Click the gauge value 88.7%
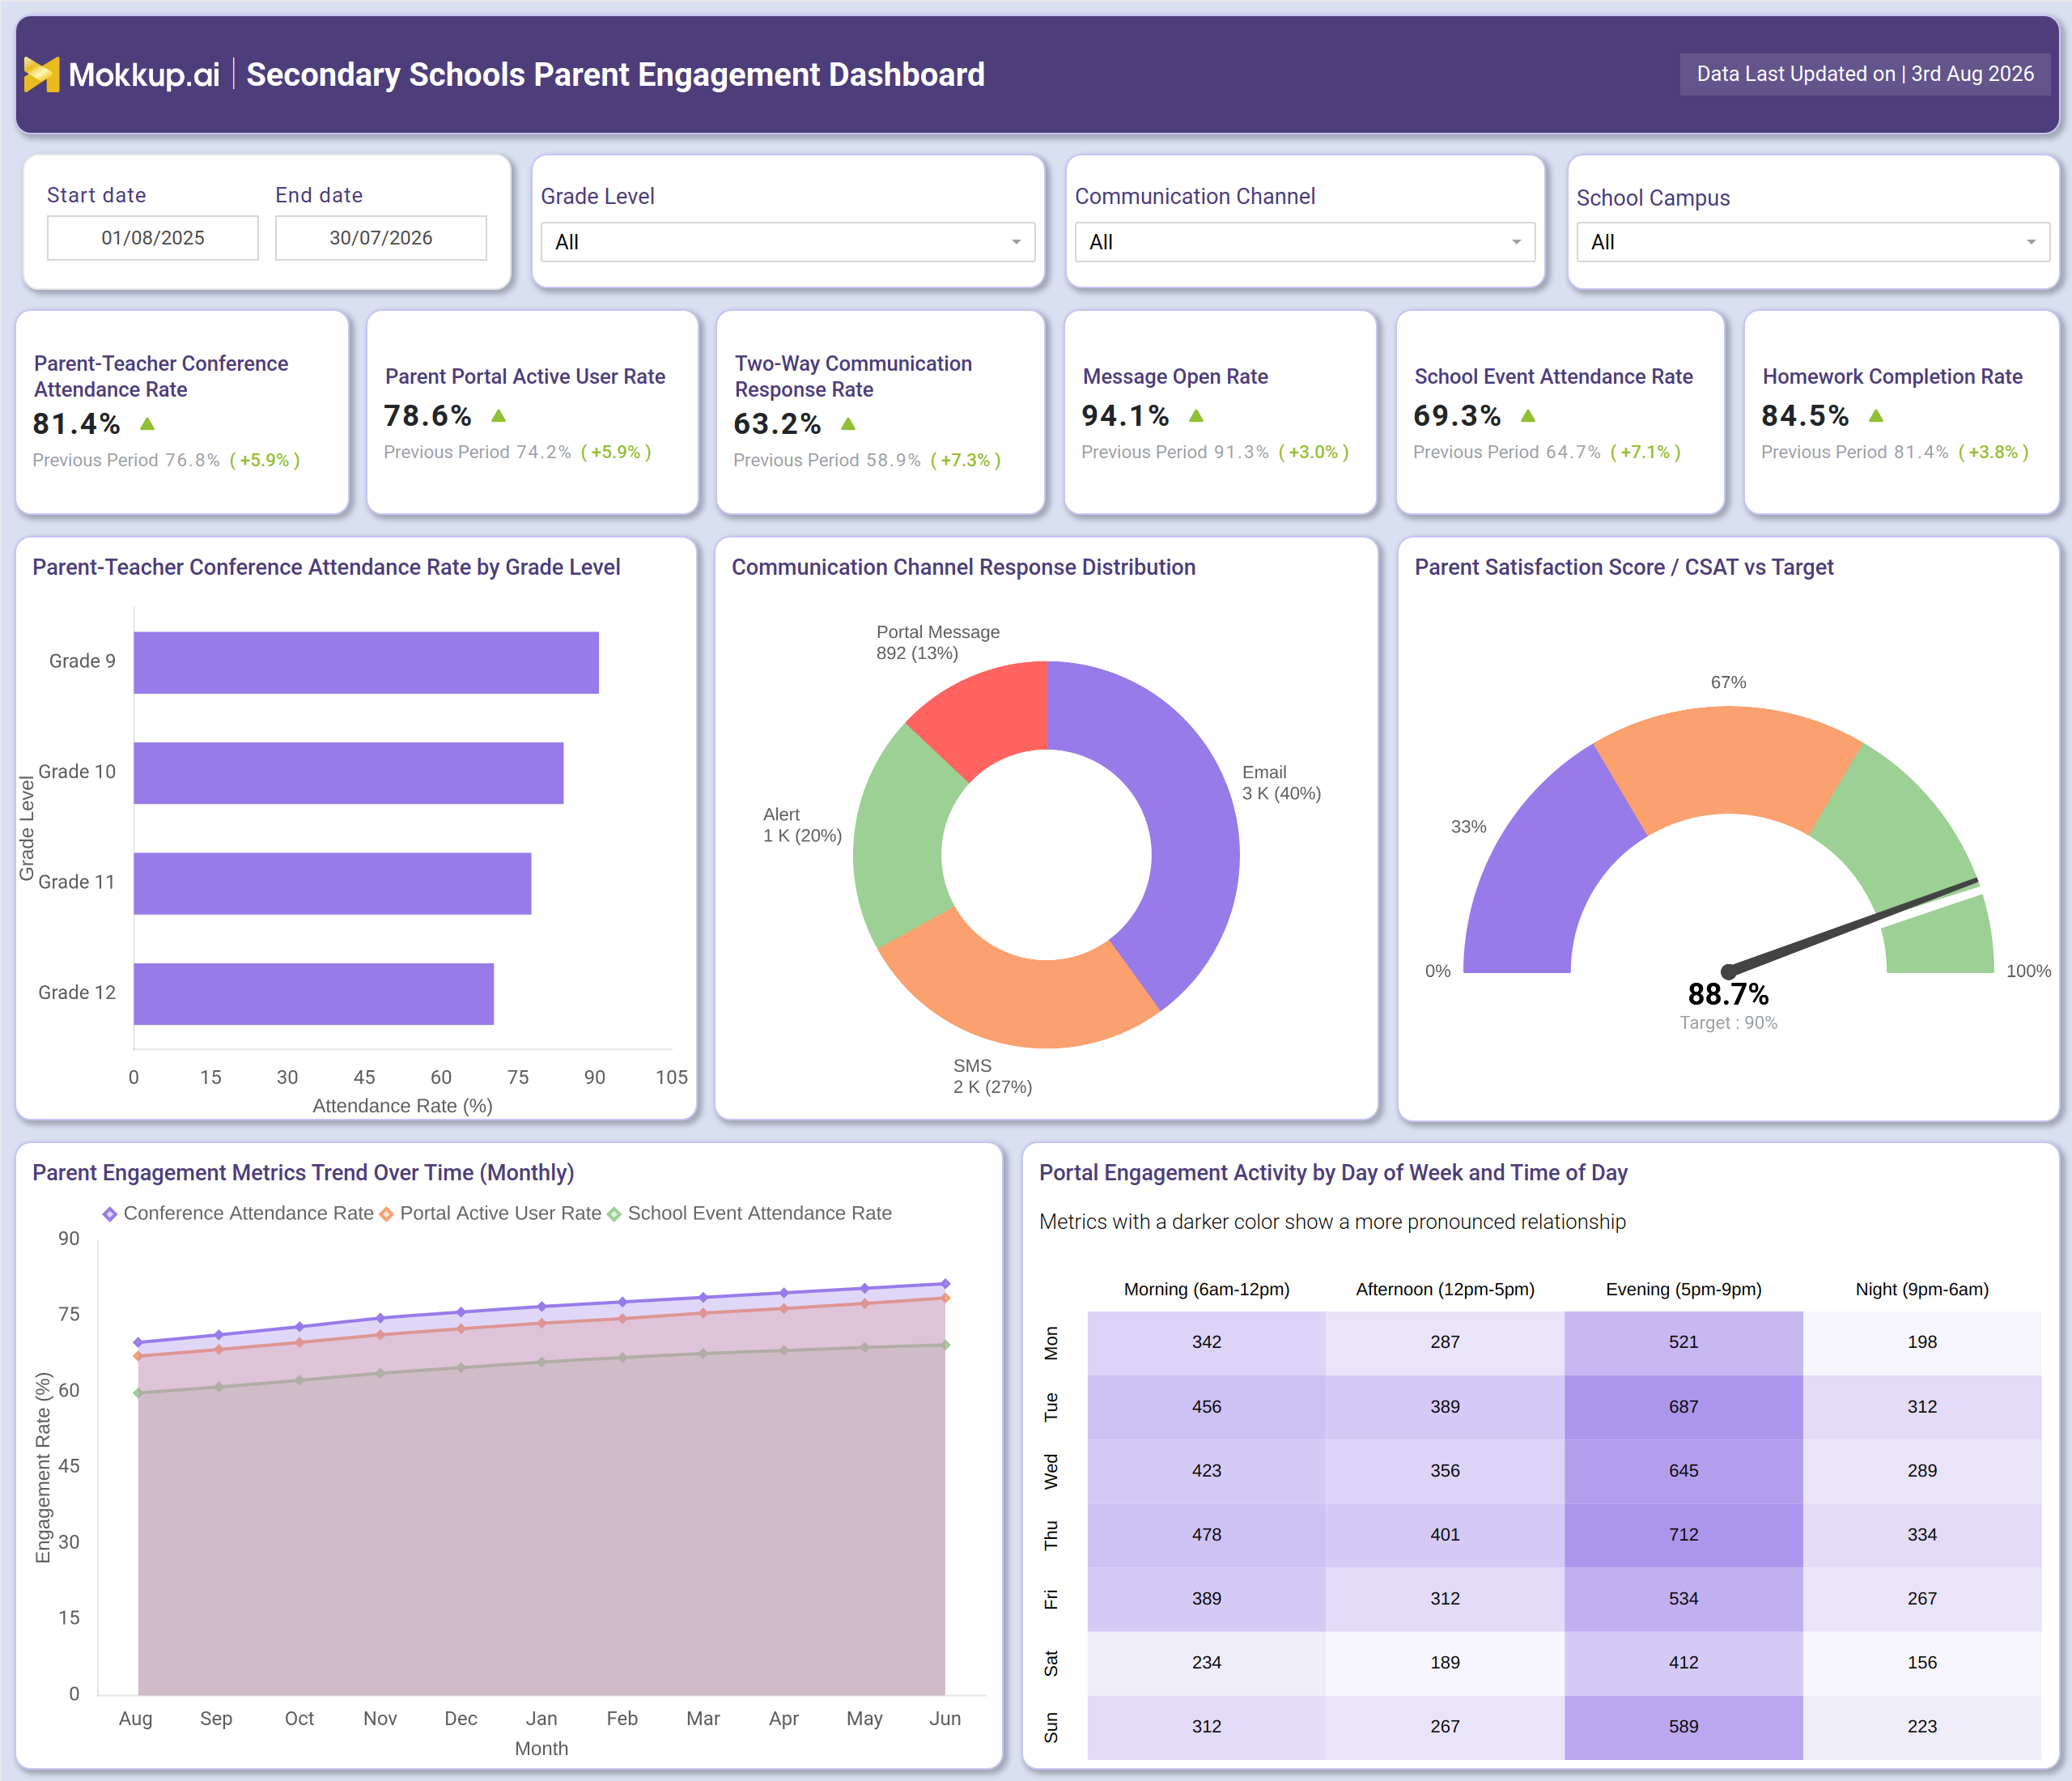Viewport: 2072px width, 1781px height. click(x=1728, y=994)
